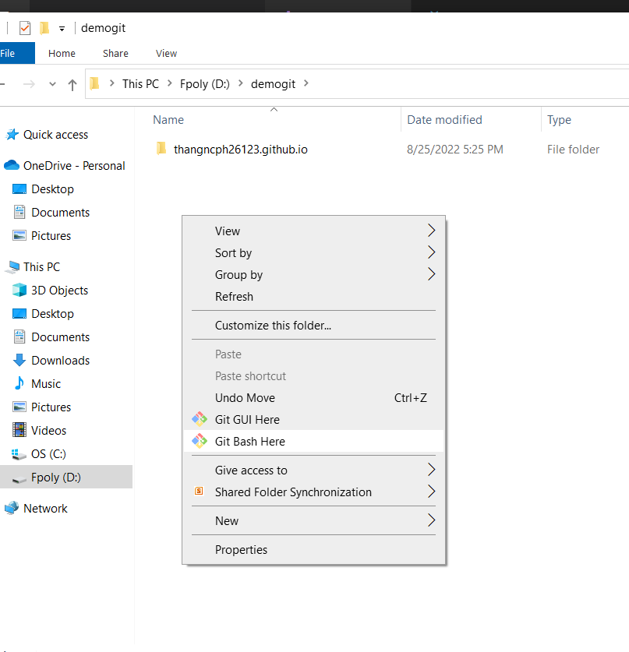Viewport: 629px width, 652px height.
Task: Select the thangncph26123.github.io folder name
Action: coord(240,150)
